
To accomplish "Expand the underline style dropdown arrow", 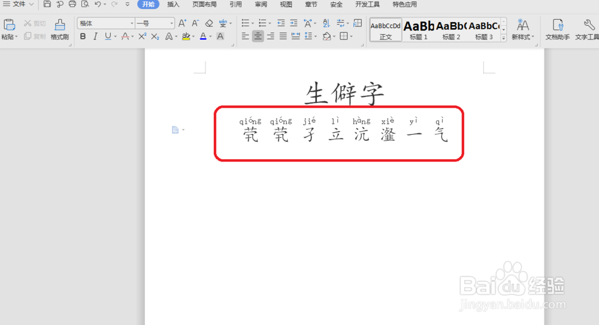I will click(116, 37).
